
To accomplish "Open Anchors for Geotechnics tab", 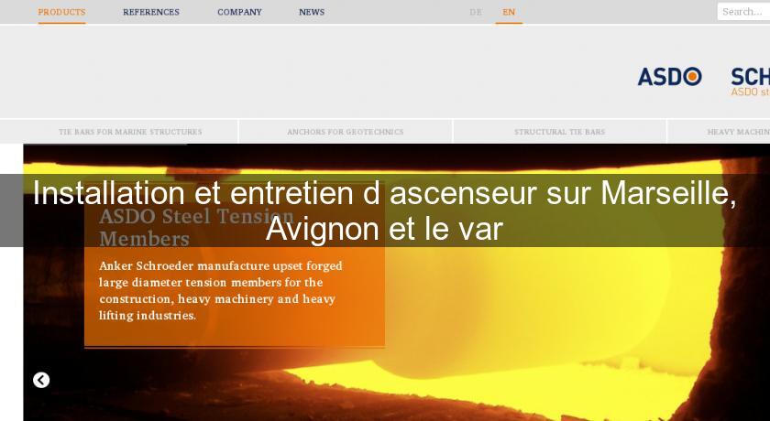I will pos(346,132).
